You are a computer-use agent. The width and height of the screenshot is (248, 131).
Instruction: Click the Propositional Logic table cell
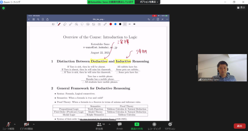tap(69, 109)
